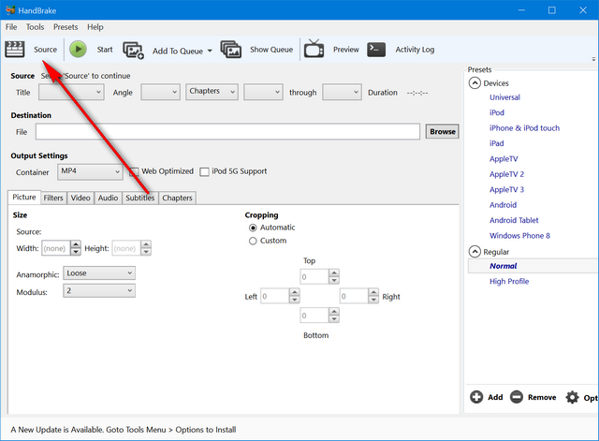Select the iPhone & iPod touch preset
The image size is (599, 441).
[524, 128]
